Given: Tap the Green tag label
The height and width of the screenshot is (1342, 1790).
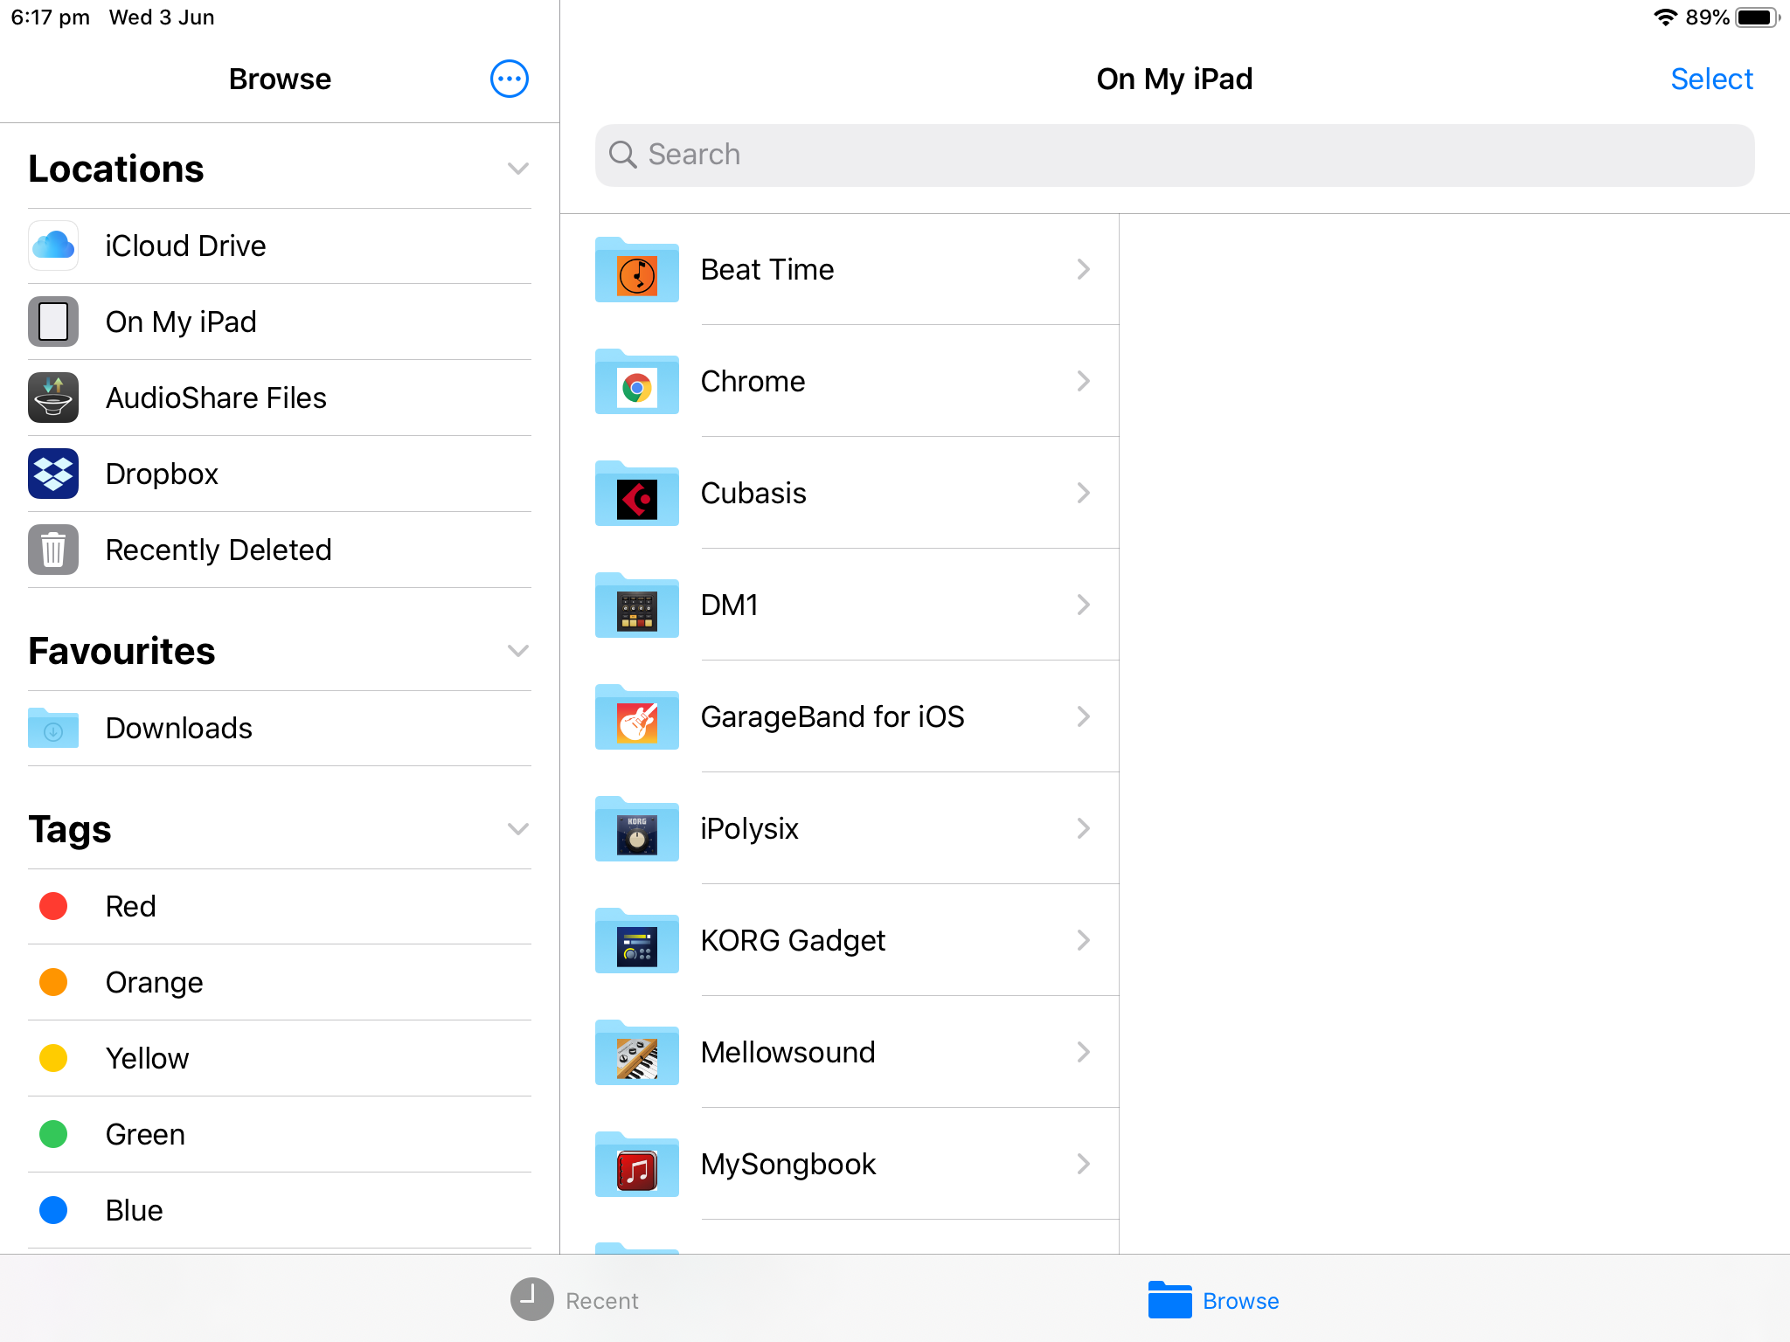Looking at the screenshot, I should [145, 1135].
